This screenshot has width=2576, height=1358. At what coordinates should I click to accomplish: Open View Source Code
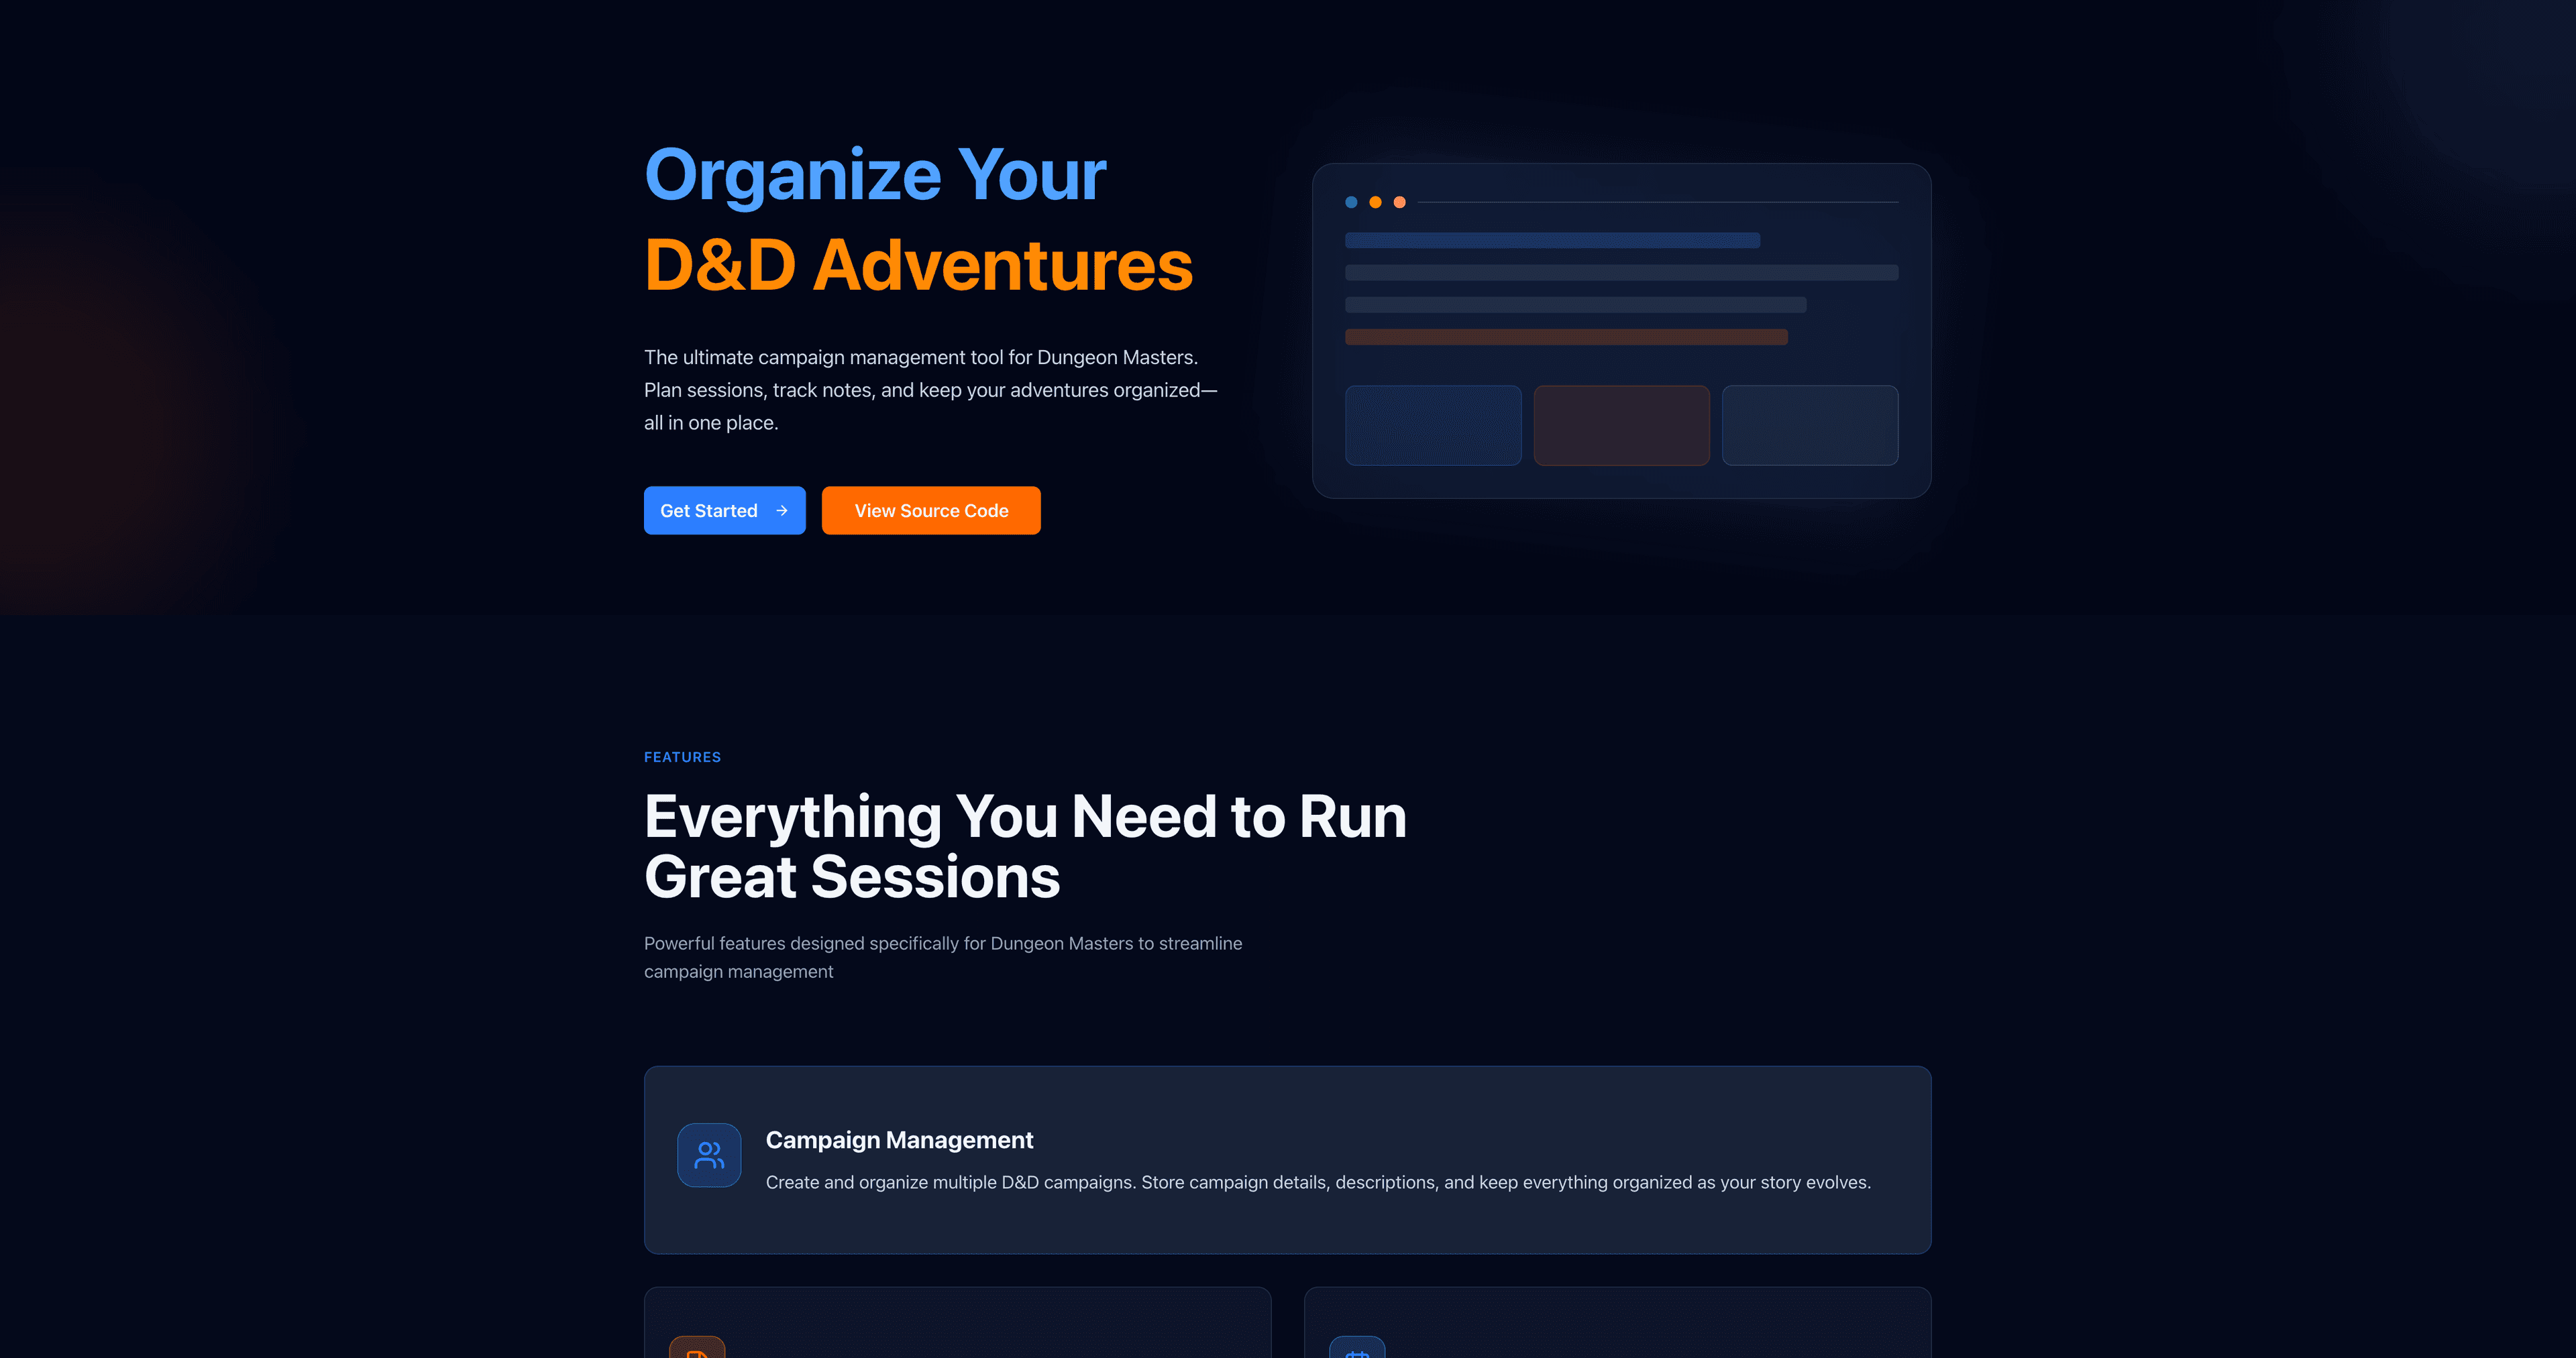(930, 510)
